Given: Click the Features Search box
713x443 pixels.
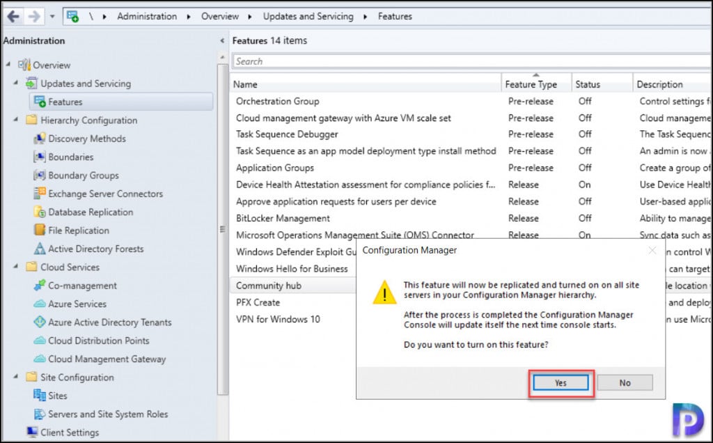Looking at the screenshot, I should pos(471,61).
